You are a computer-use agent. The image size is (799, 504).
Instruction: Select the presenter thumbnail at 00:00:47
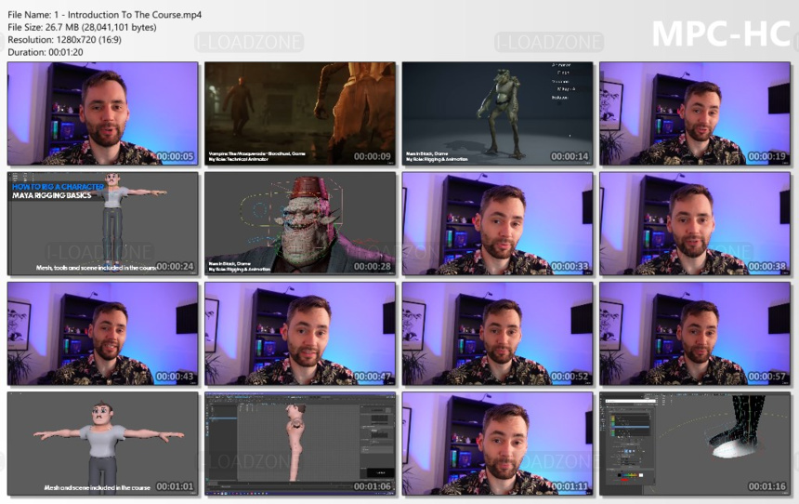(x=300, y=334)
